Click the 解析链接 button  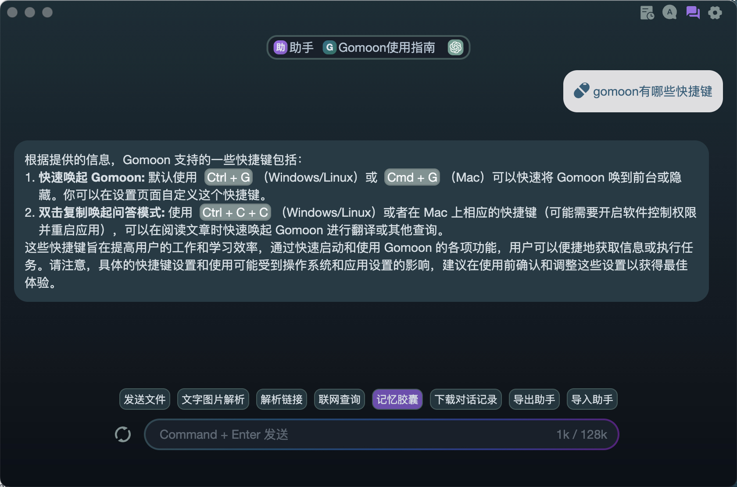(282, 399)
